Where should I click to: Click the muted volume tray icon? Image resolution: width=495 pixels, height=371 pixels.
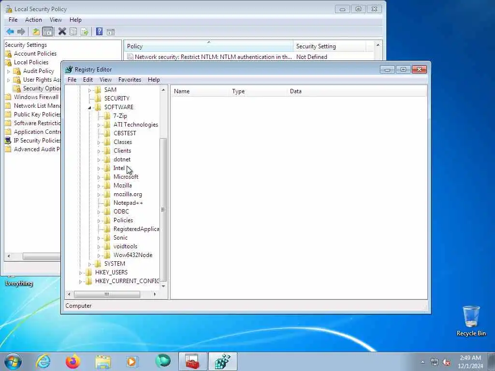[x=446, y=362]
